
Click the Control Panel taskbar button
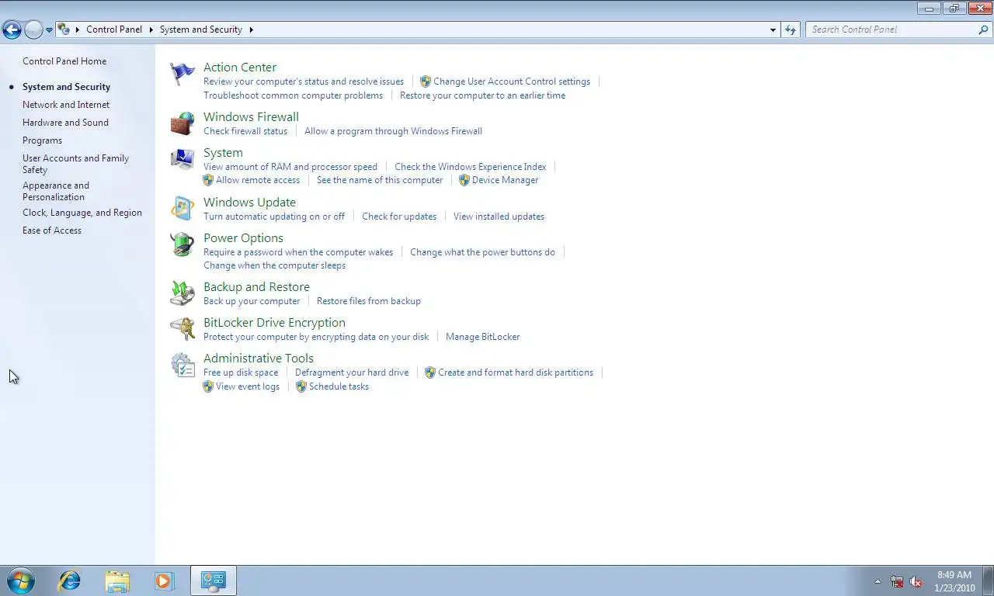(214, 580)
